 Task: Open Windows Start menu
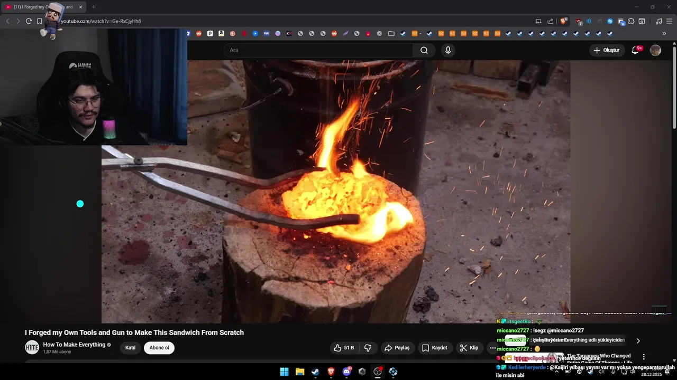point(284,372)
